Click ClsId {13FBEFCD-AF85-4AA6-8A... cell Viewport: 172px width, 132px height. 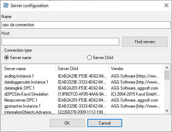[82, 94]
